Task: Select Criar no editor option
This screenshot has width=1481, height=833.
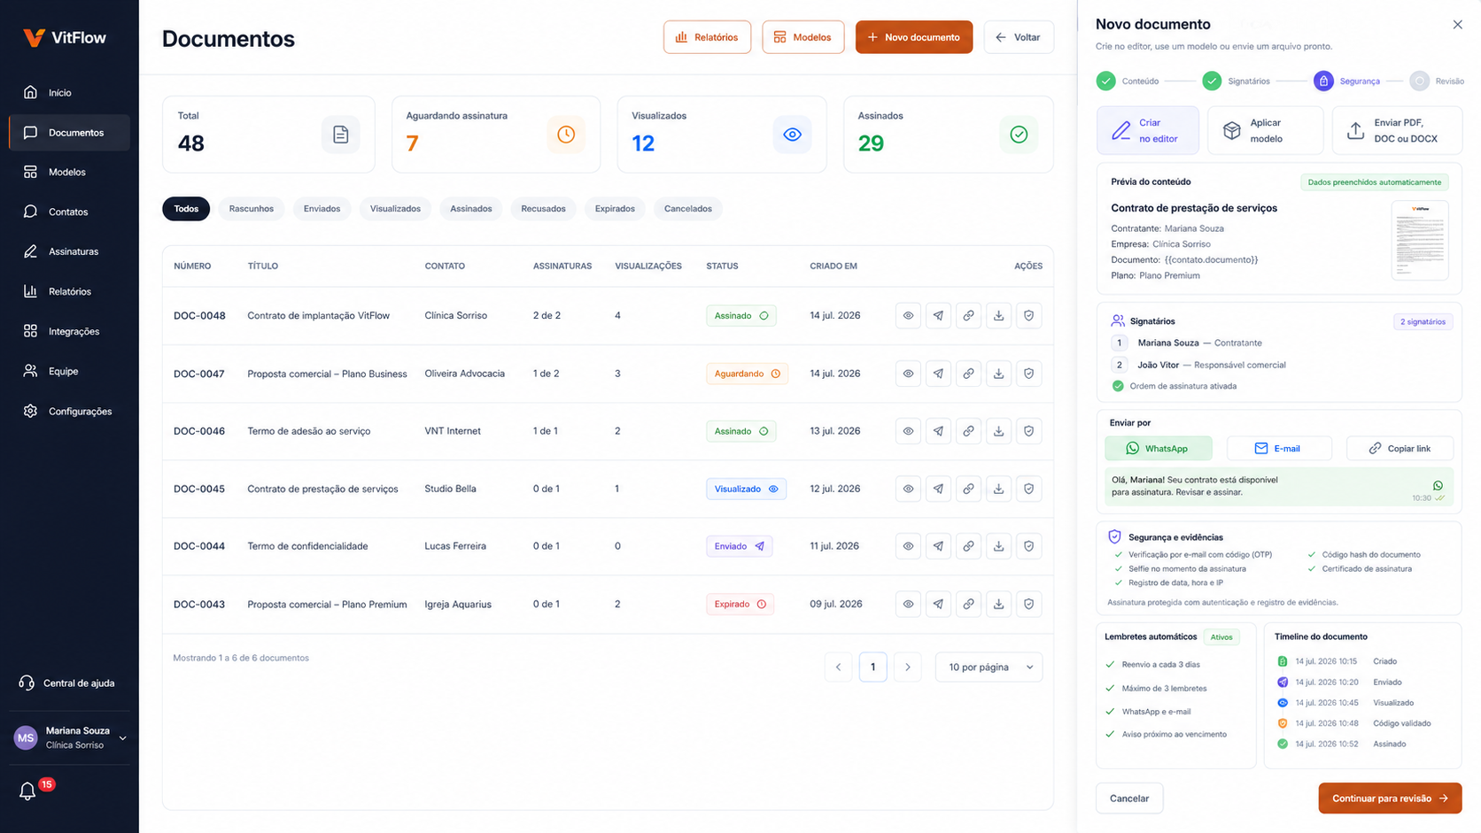Action: tap(1148, 130)
